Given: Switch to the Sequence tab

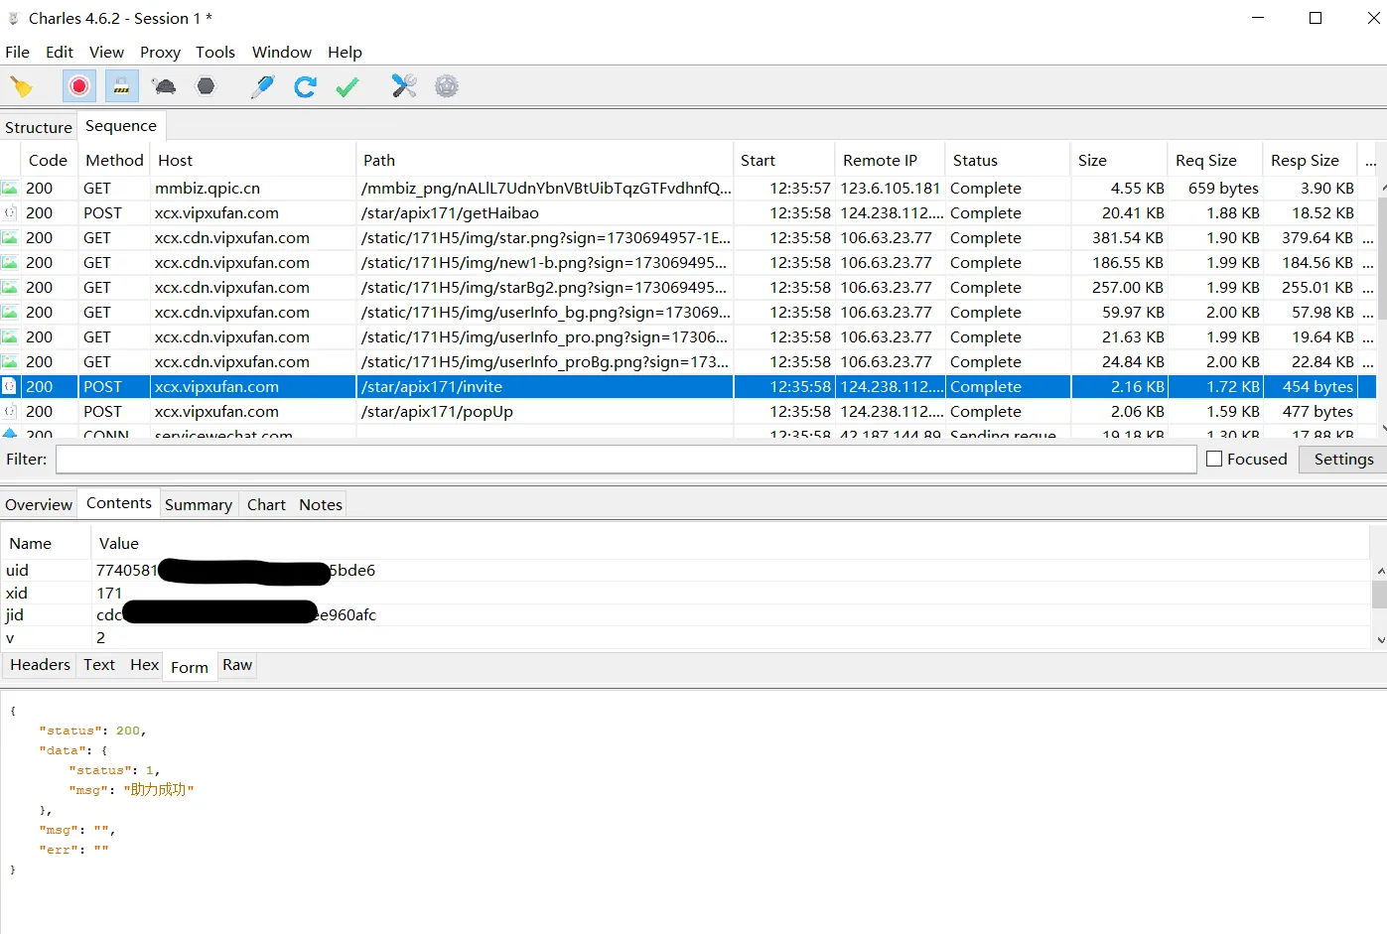Looking at the screenshot, I should (x=121, y=126).
